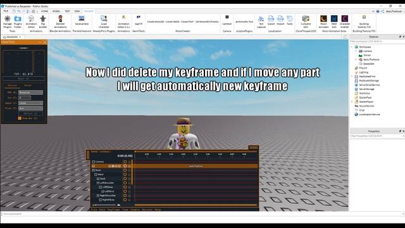Click the Neck track circle button
Screen dimensions: 405x228
pos(125,179)
